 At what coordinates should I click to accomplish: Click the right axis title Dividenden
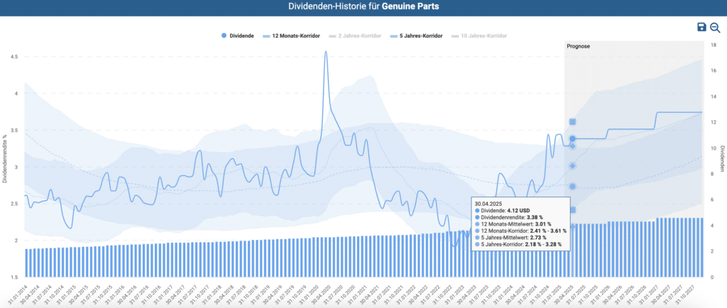(722, 159)
